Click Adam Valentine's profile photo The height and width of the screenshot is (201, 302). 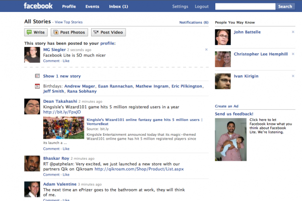[x=32, y=189]
